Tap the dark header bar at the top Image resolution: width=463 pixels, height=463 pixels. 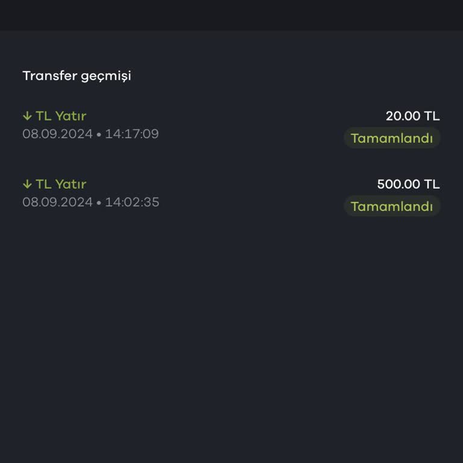pos(231,15)
